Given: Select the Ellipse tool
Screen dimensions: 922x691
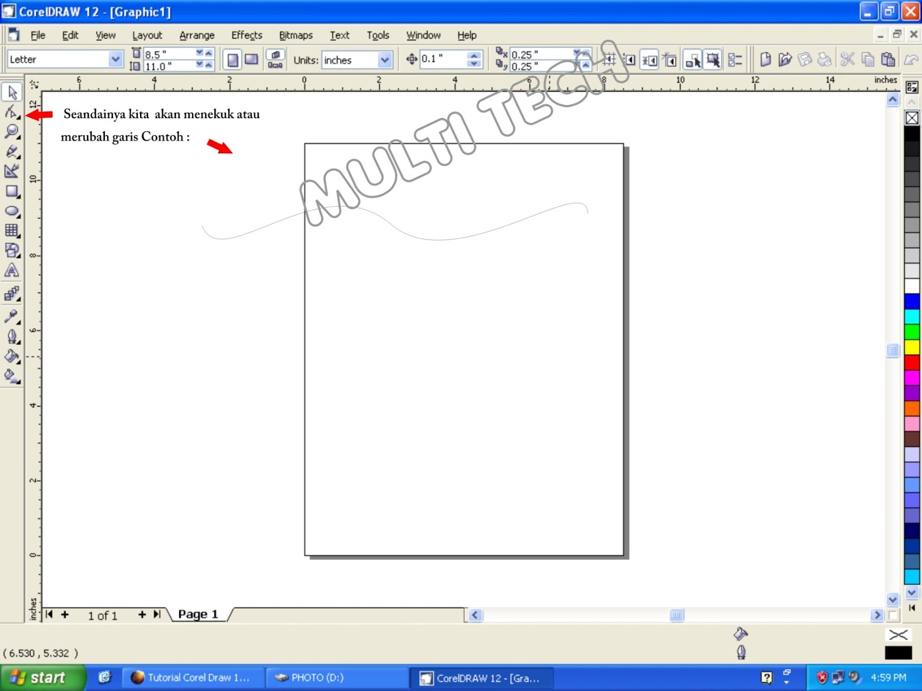Looking at the screenshot, I should coord(12,211).
